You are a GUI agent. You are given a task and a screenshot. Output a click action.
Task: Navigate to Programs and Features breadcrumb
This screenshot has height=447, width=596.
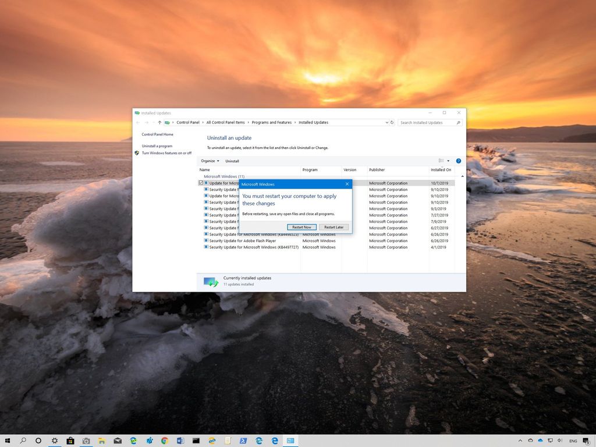point(271,122)
